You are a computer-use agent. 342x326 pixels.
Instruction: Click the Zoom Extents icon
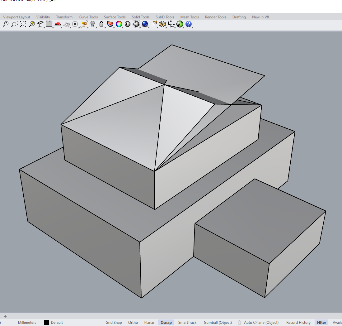(23, 24)
